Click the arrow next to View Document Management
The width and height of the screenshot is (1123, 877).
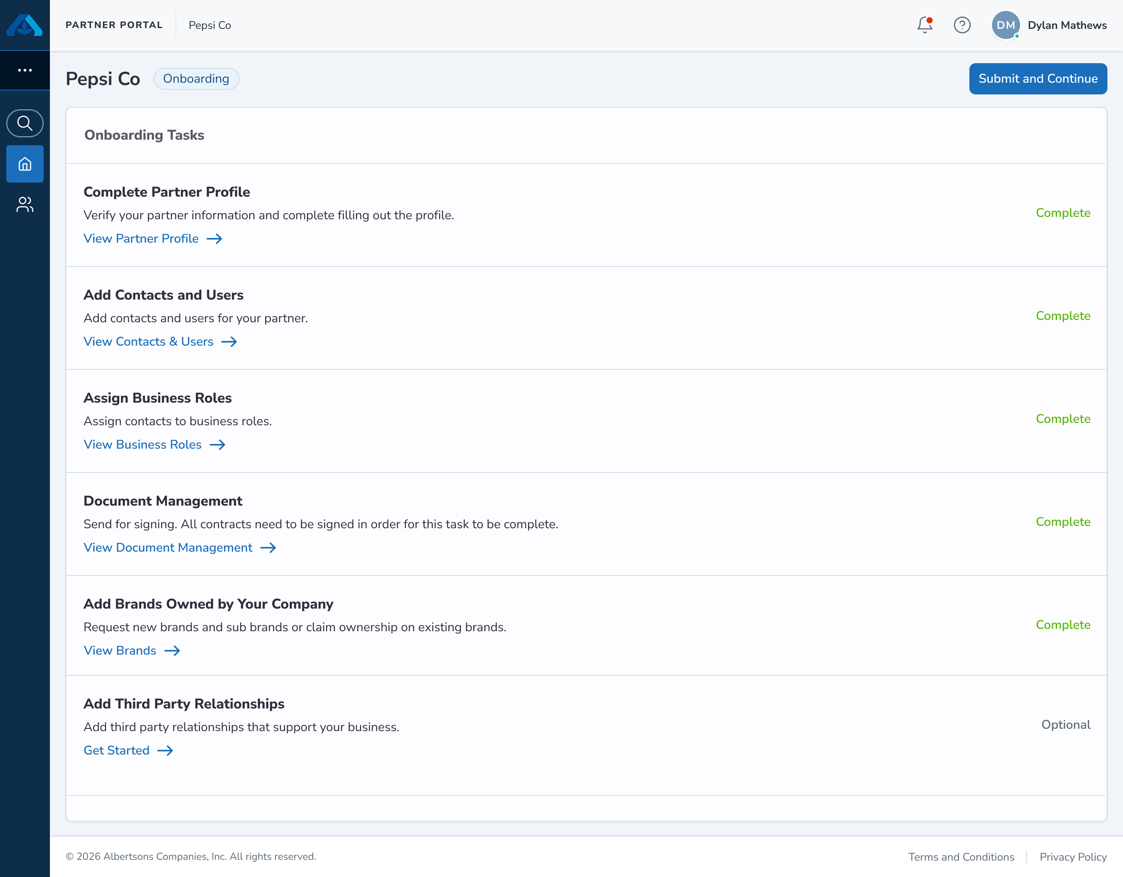[268, 548]
